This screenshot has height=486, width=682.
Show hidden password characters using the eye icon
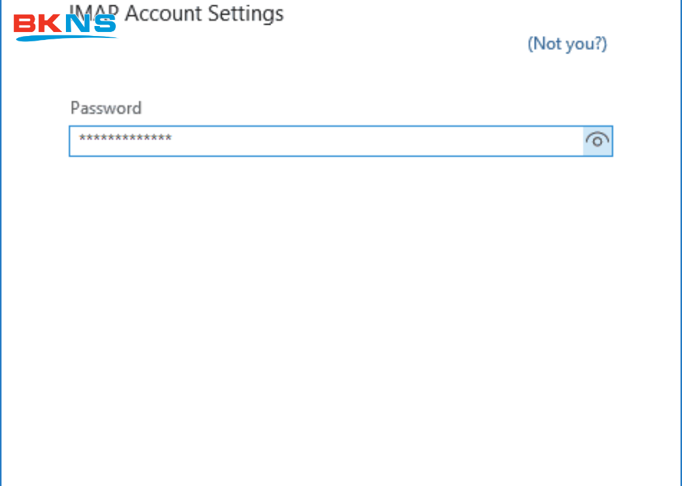pos(597,141)
